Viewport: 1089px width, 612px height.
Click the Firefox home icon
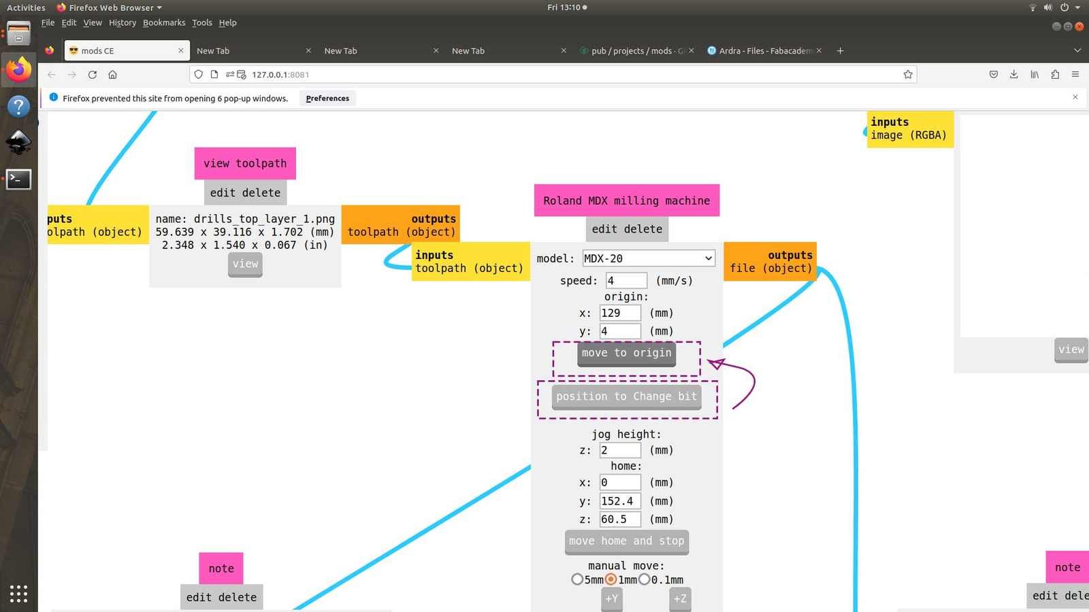[x=112, y=75]
